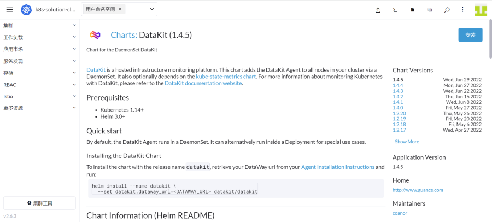The height and width of the screenshot is (222, 492).
Task: Click the 安装 install button
Action: coord(470,35)
